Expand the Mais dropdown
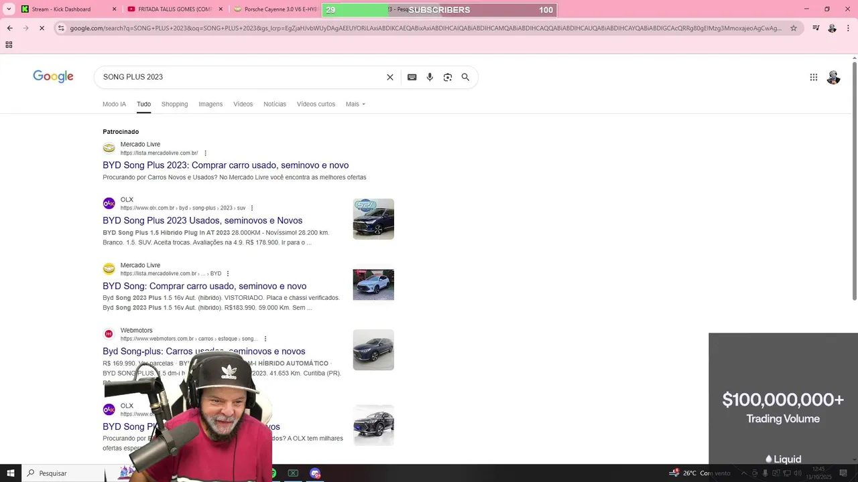Image resolution: width=858 pixels, height=482 pixels. point(355,104)
